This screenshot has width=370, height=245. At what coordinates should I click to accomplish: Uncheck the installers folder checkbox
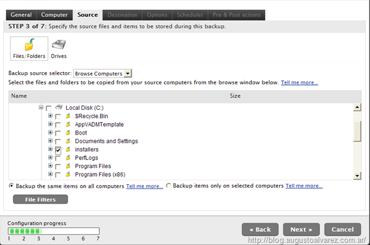click(x=58, y=150)
